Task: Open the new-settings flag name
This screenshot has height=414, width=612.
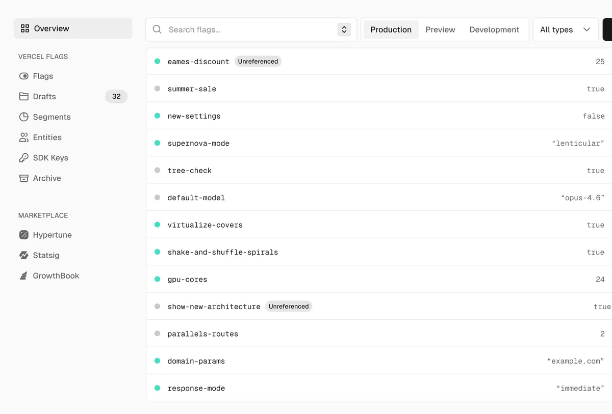Action: point(194,116)
